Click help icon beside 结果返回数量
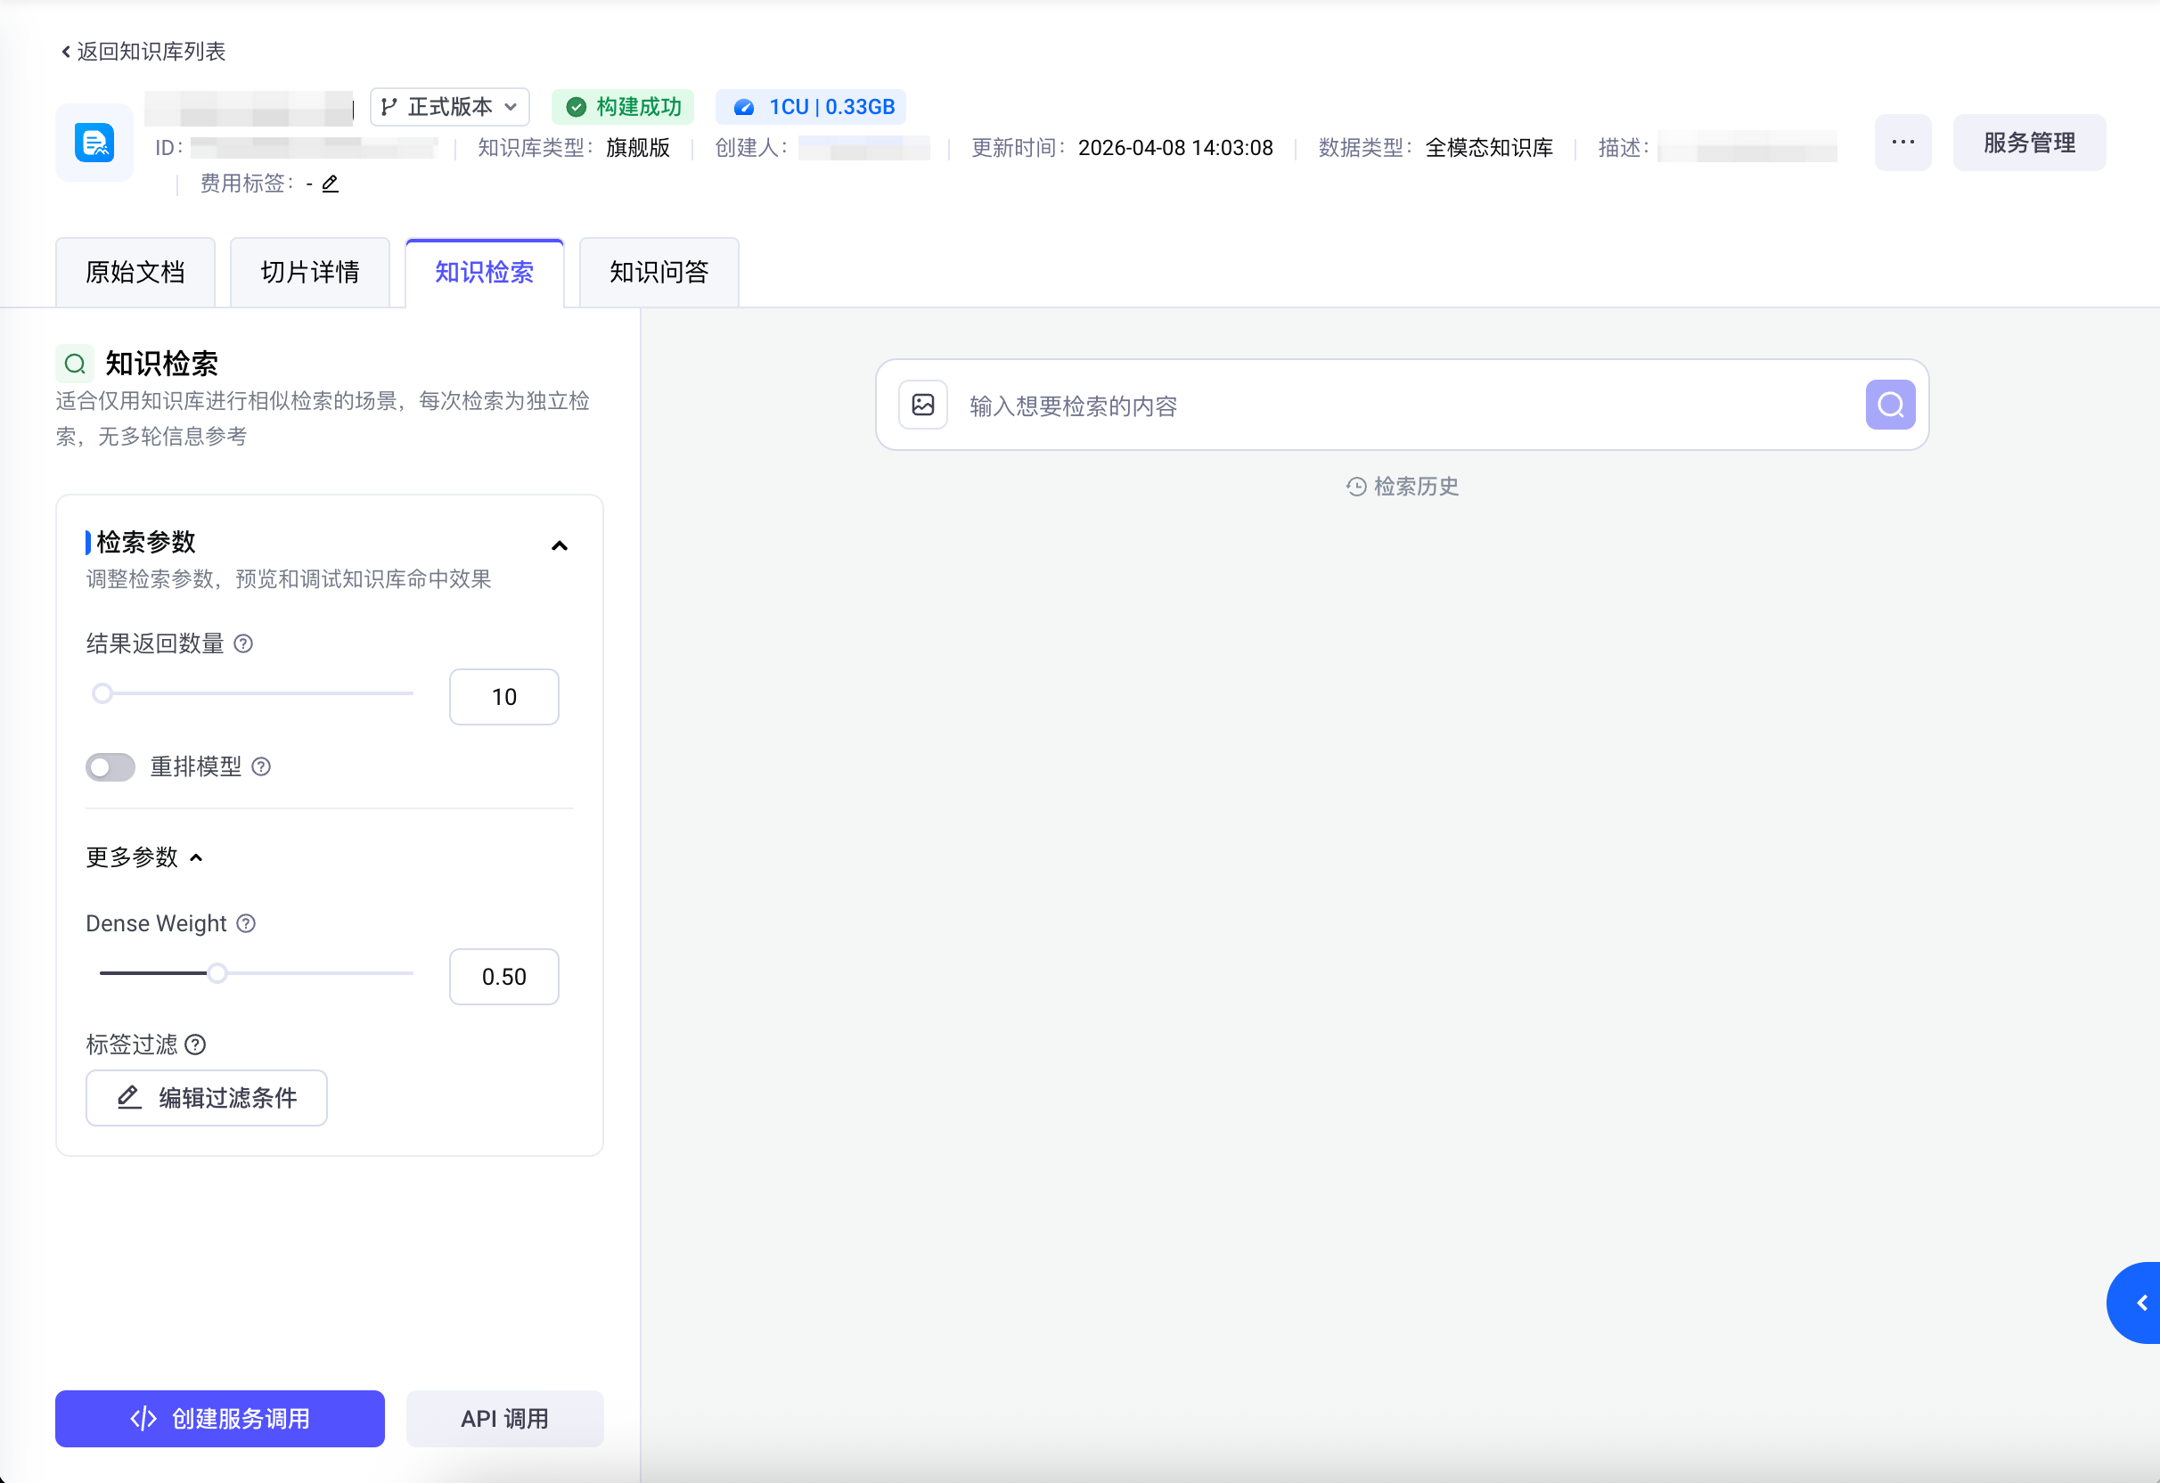This screenshot has width=2160, height=1483. click(243, 643)
